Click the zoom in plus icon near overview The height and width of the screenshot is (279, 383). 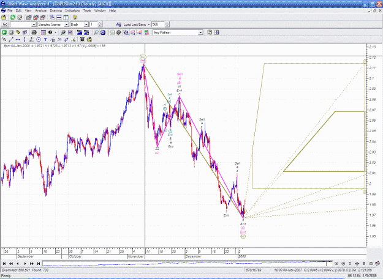tap(343, 263)
